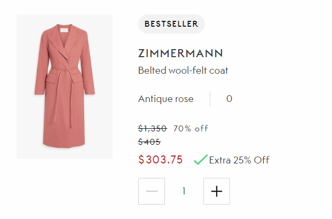Open the pink coat product image

click(x=65, y=87)
